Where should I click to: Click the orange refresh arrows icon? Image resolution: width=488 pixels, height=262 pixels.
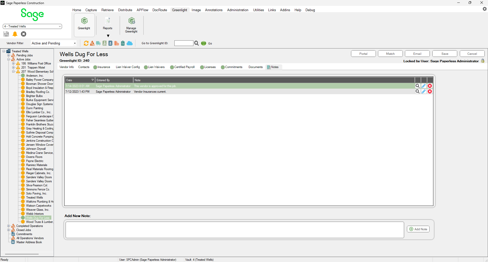[x=86, y=43]
